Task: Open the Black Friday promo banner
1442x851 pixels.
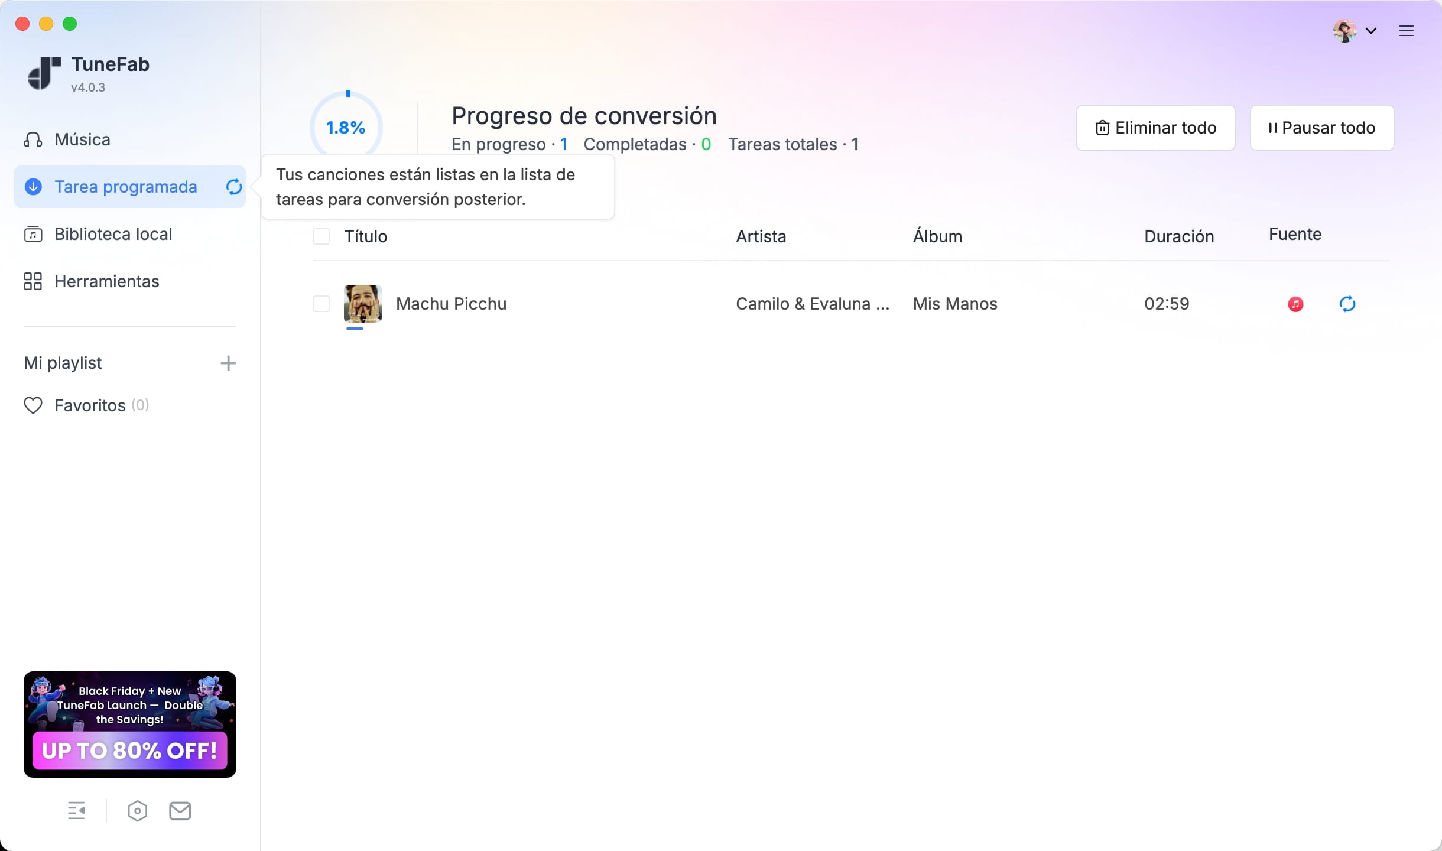Action: (130, 724)
